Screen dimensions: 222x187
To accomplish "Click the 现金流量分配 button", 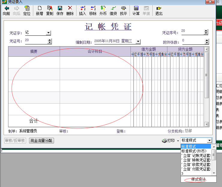I will point(41,140).
